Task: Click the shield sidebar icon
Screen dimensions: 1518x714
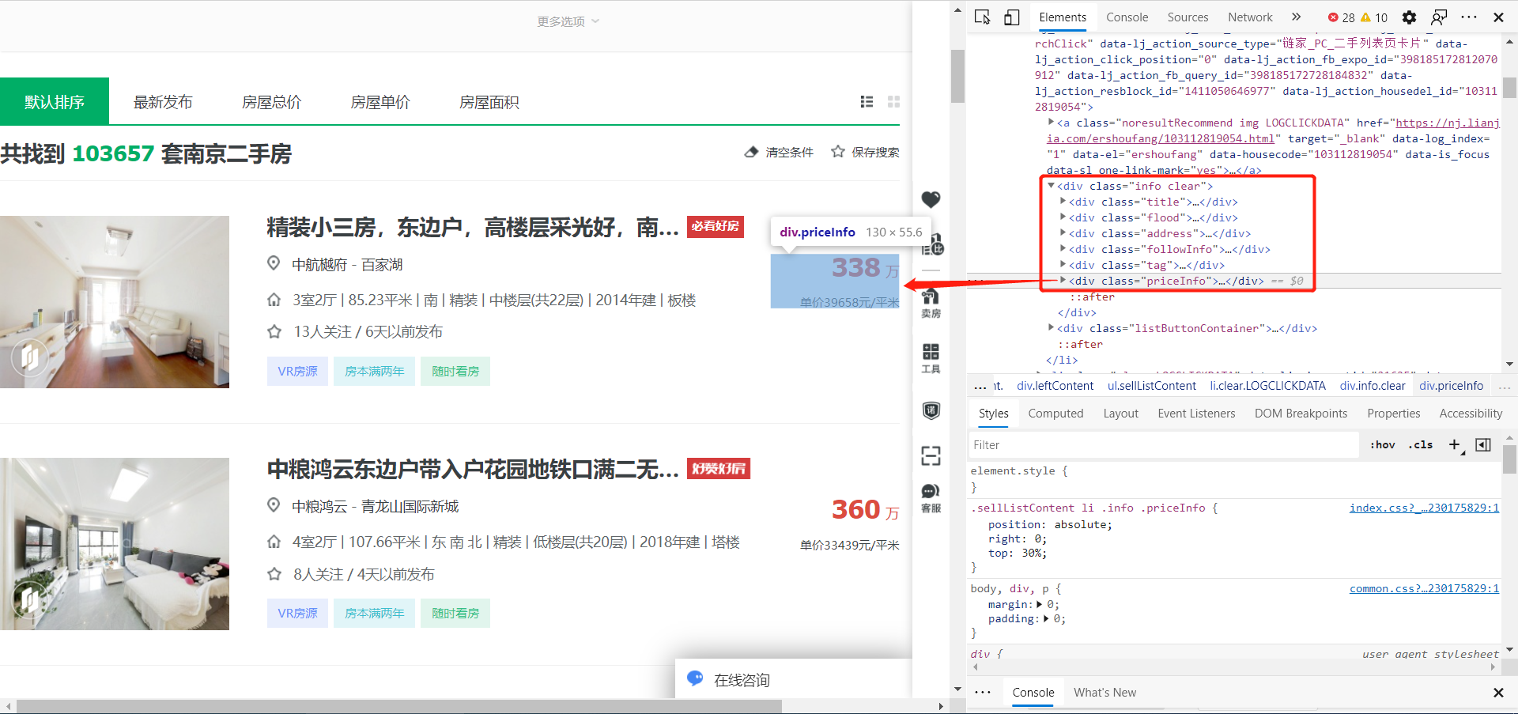Action: (931, 410)
